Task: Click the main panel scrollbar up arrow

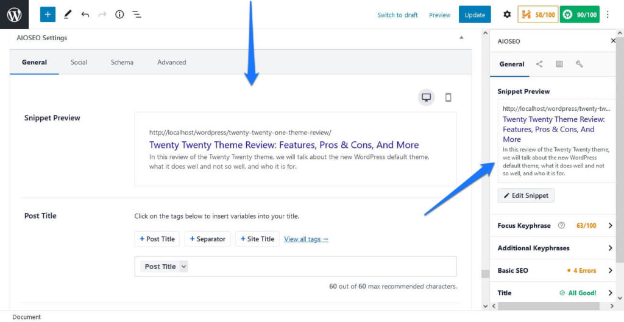Action: (485, 34)
